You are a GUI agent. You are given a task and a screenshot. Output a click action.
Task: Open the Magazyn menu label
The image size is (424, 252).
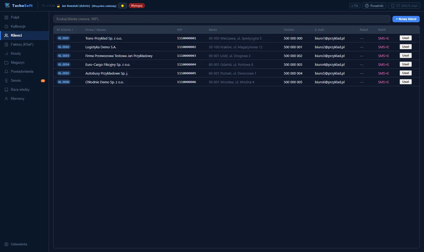pos(17,63)
